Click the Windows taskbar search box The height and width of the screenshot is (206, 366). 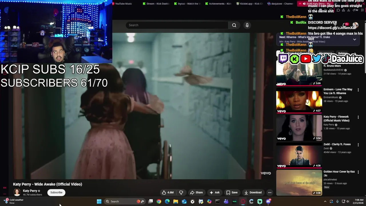pos(125,201)
